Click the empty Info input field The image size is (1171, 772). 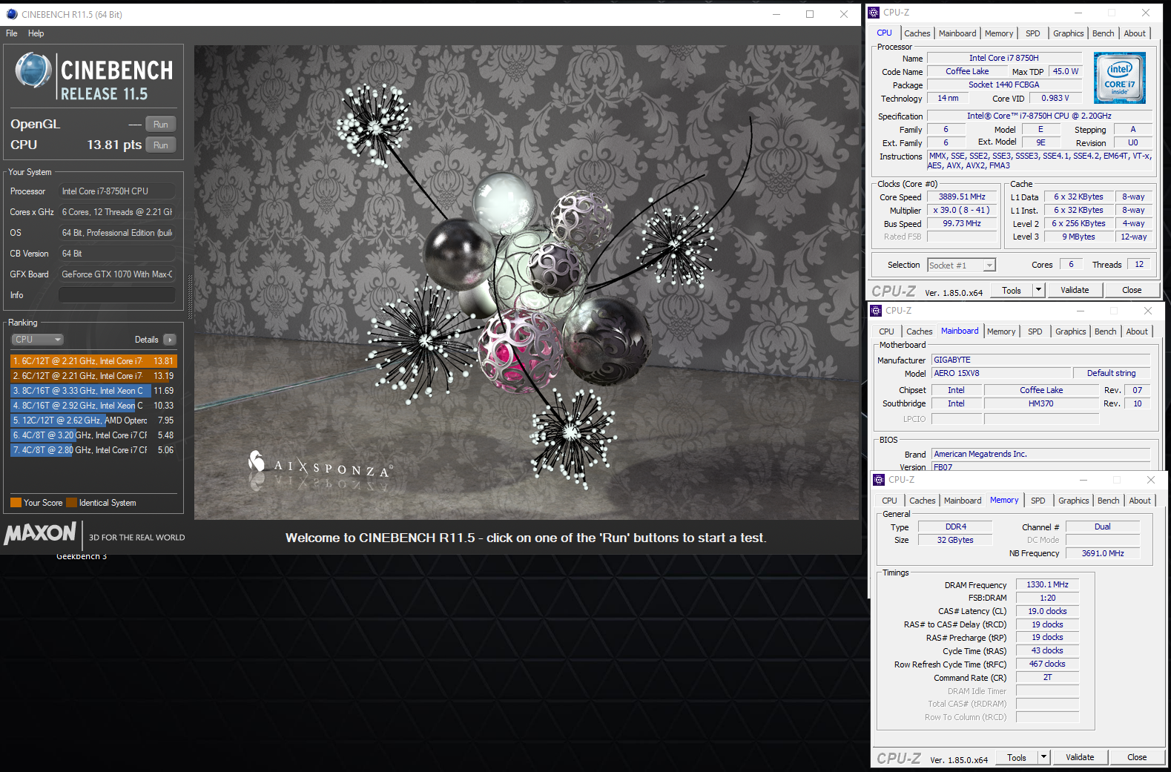point(117,295)
